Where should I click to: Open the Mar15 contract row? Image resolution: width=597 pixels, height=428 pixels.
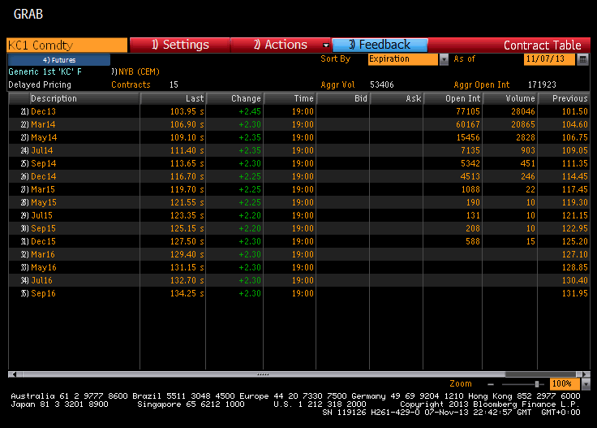click(298, 189)
